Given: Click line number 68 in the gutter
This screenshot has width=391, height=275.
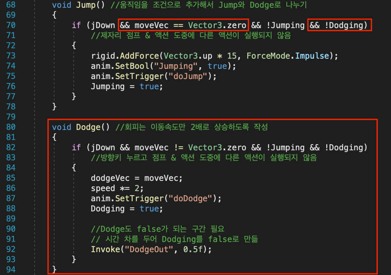Looking at the screenshot, I should coord(11,5).
